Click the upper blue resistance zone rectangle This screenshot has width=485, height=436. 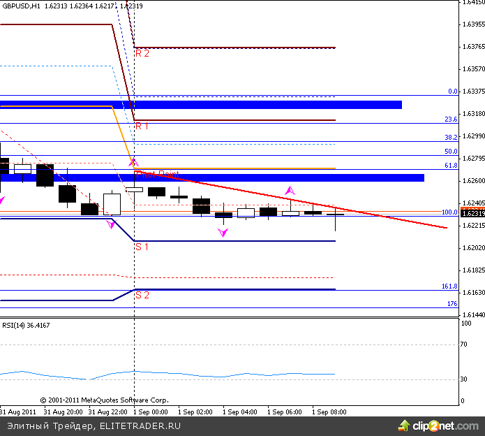(x=209, y=105)
